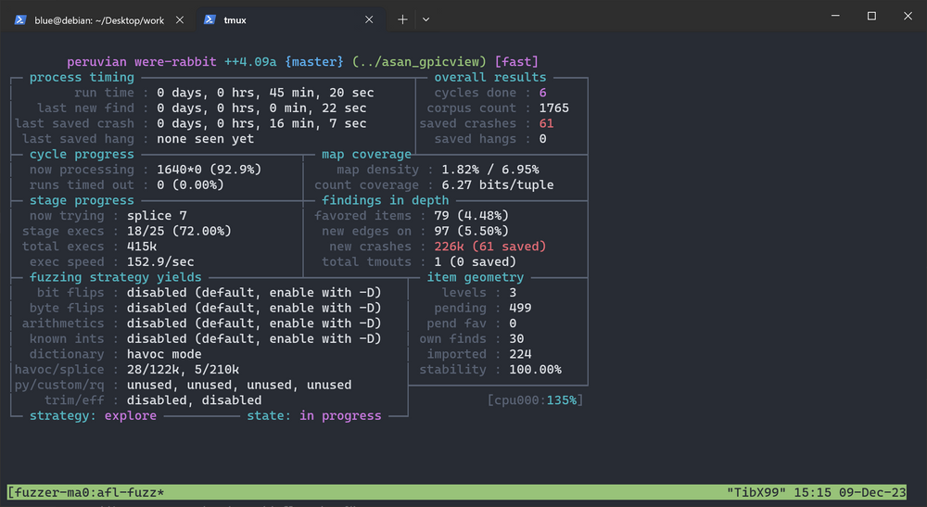Minimize the terminal window
927x507 pixels.
(828, 17)
